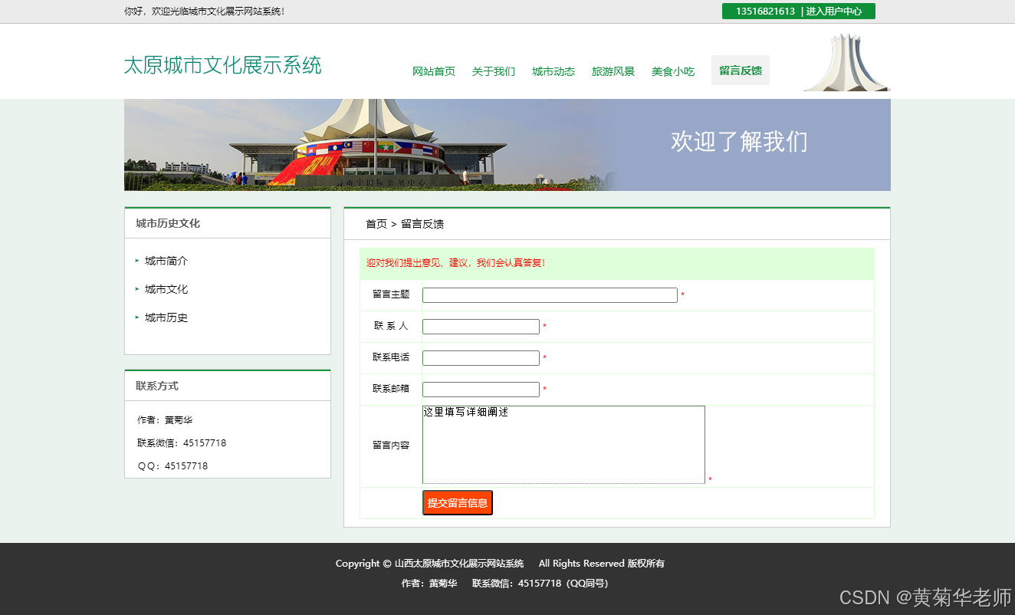
Task: Click the footer Copyright 山西太原城市文化展示网站系统 text
Action: pyautogui.click(x=429, y=564)
